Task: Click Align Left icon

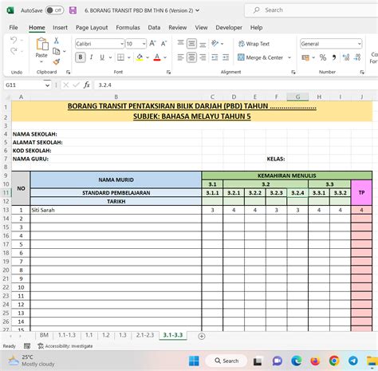Action: 180,57
